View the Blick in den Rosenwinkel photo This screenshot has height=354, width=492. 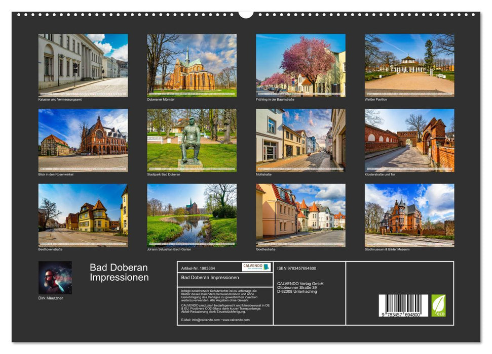point(83,140)
